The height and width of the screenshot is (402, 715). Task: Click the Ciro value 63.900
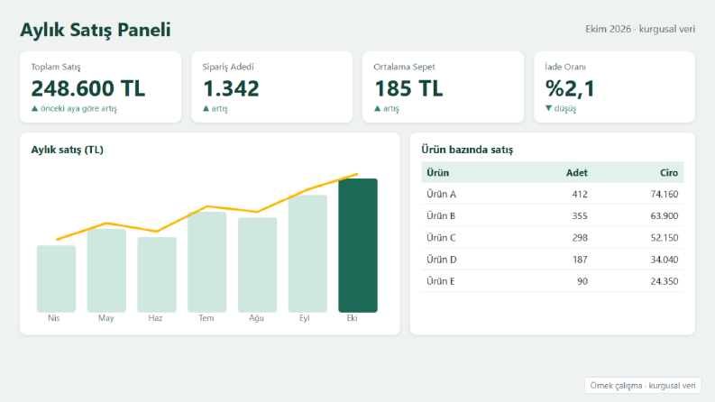pos(665,216)
